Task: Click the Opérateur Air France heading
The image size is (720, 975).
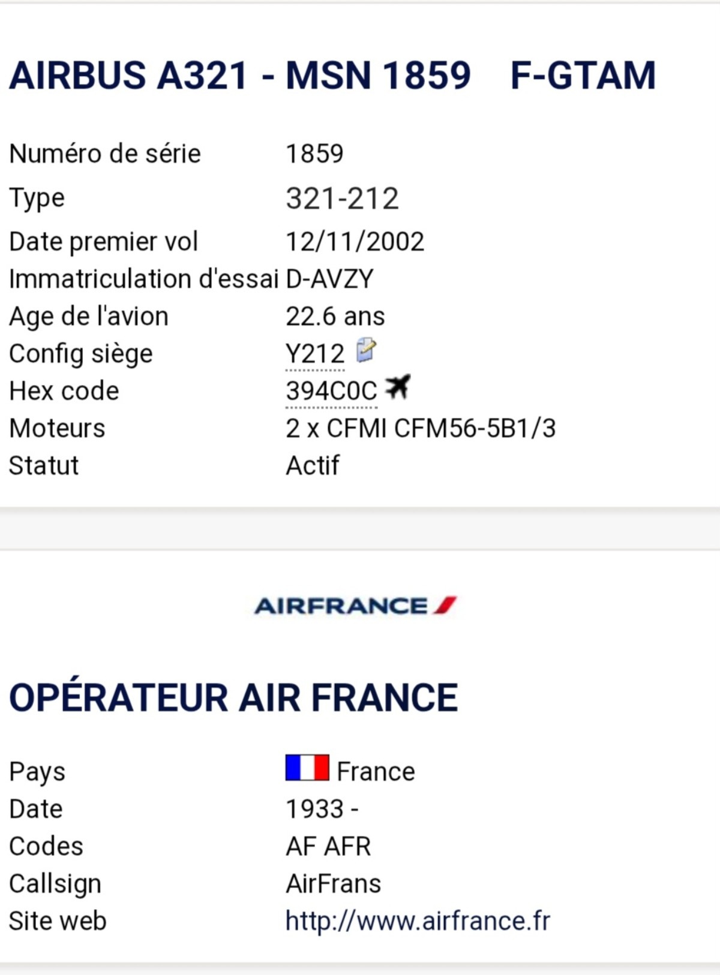Action: [233, 698]
